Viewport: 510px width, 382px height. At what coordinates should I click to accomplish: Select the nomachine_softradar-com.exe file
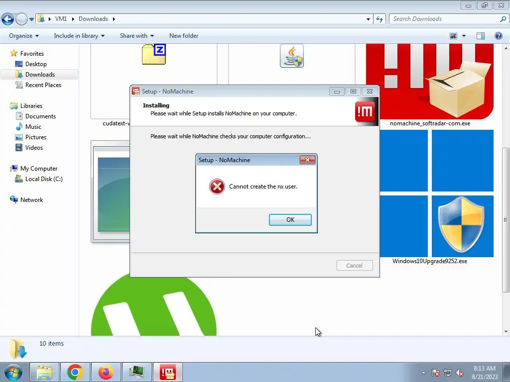click(430, 85)
